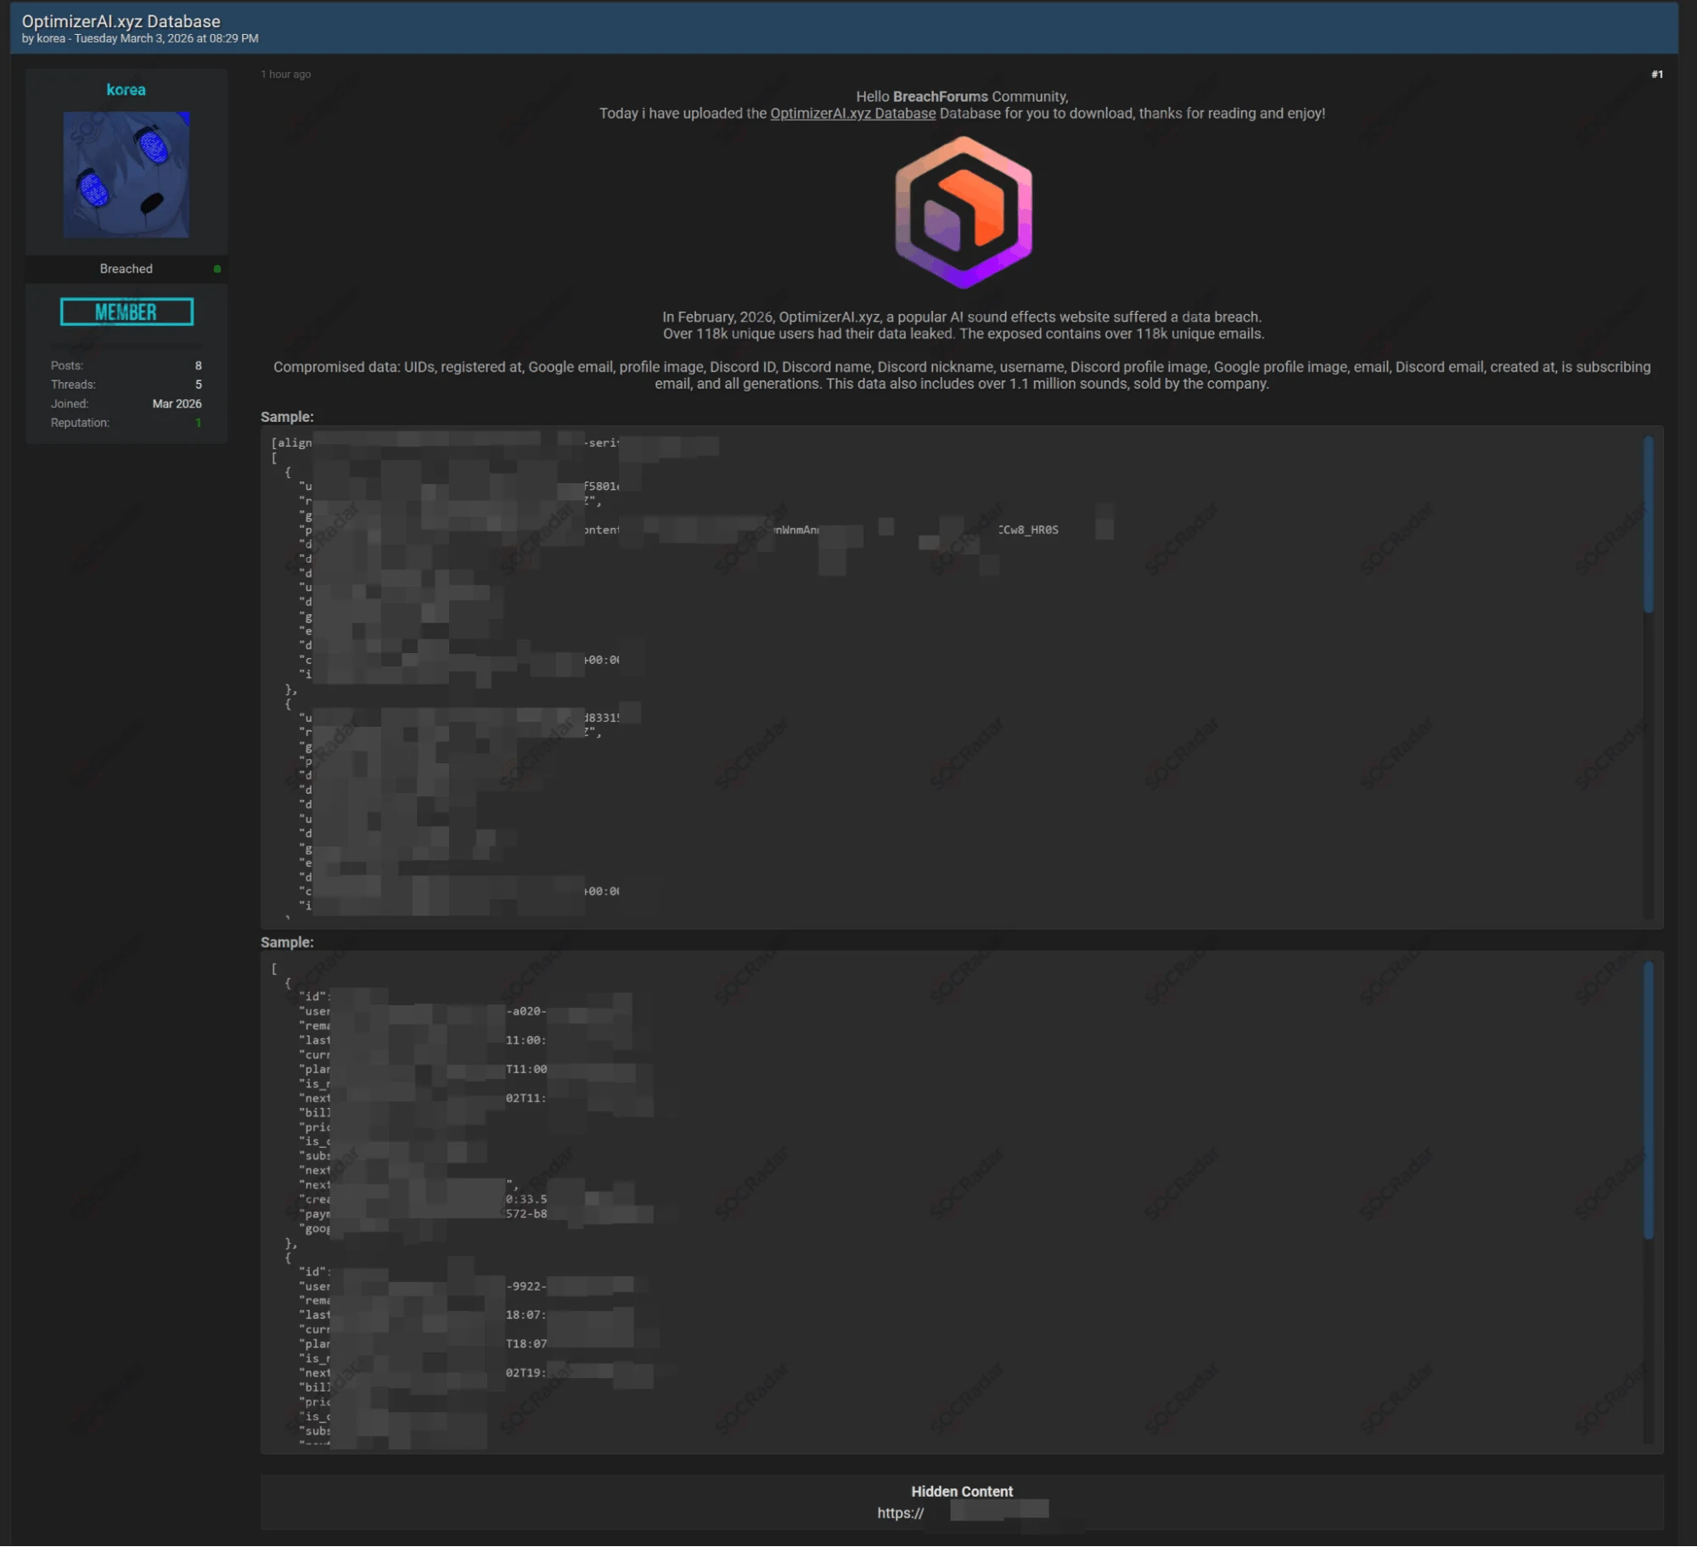
Task: Click the first sample code scrollbar
Action: click(1648, 524)
